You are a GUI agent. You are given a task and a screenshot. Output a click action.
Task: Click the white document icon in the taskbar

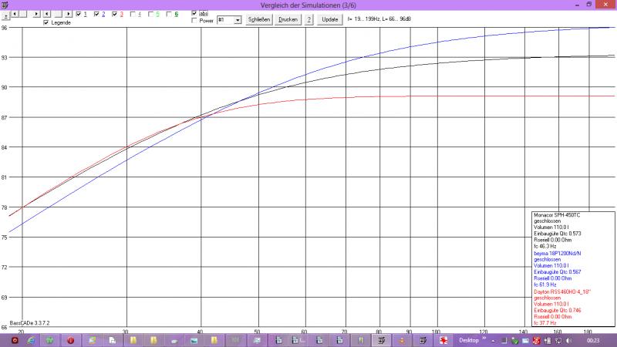[113, 340]
